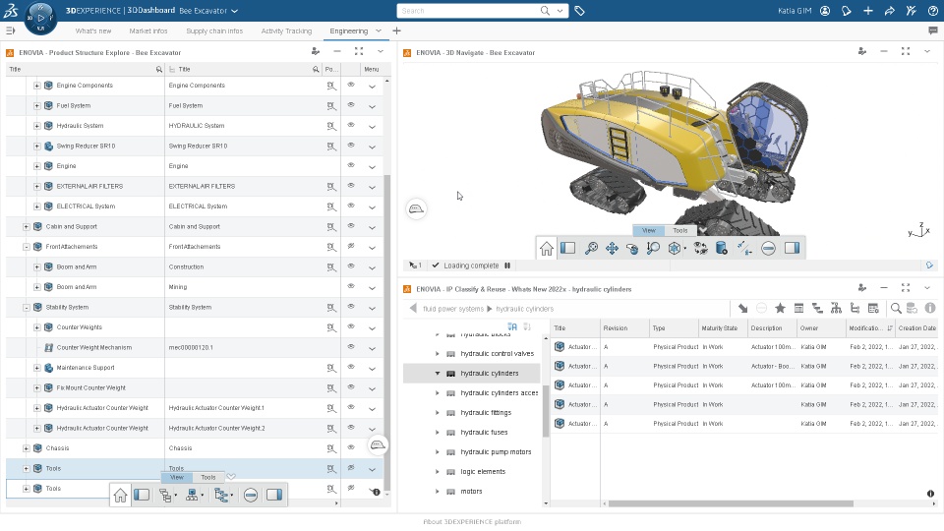Toggle hidden eye for FrontAttachements
This screenshot has height=531, width=944.
[351, 246]
